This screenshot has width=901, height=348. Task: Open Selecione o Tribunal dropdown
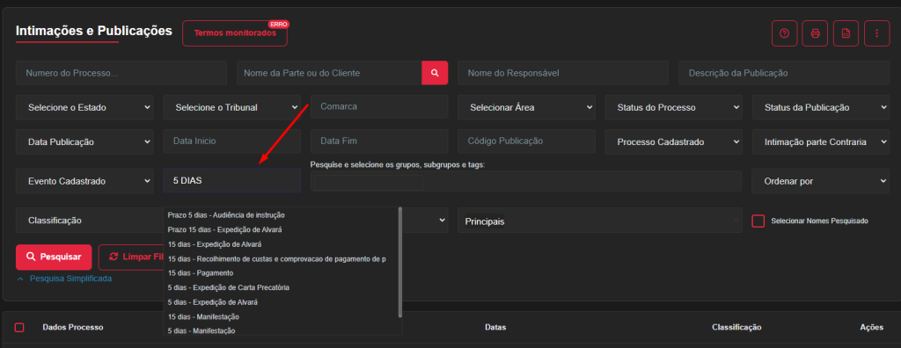pyautogui.click(x=231, y=107)
